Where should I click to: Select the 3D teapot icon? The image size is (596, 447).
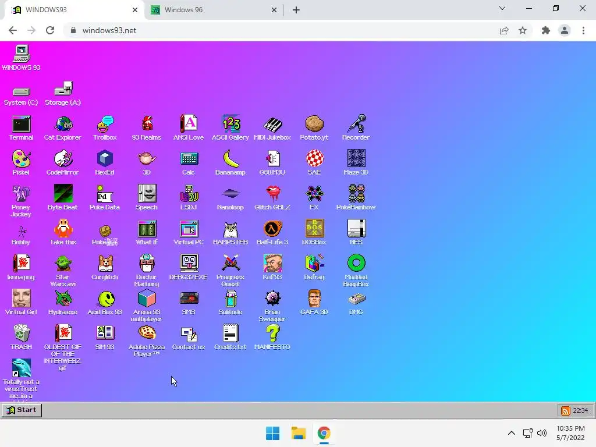[x=147, y=163]
